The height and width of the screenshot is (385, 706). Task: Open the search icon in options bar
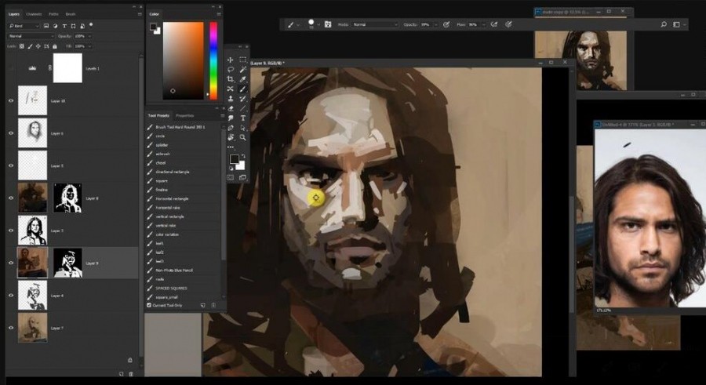pyautogui.click(x=663, y=24)
